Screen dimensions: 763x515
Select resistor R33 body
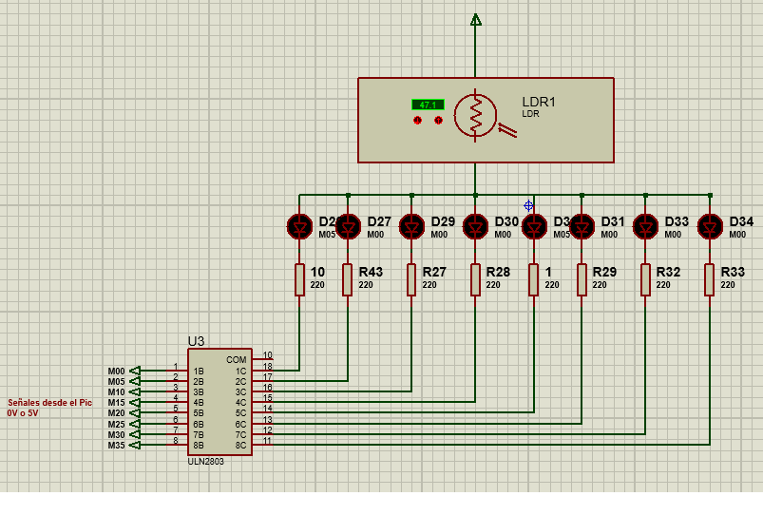(x=710, y=280)
